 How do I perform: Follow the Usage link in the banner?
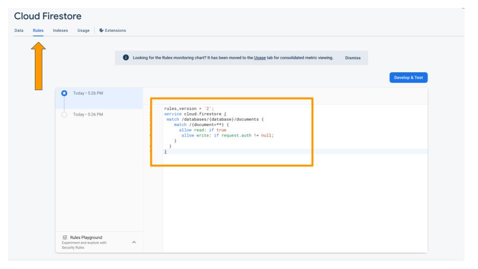pyautogui.click(x=260, y=58)
